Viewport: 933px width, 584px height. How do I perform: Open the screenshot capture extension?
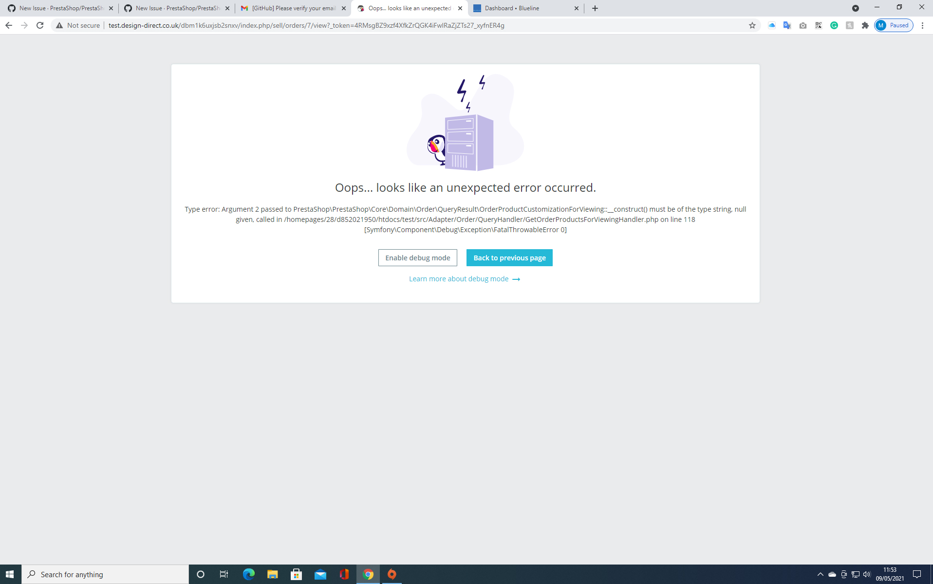pos(803,25)
